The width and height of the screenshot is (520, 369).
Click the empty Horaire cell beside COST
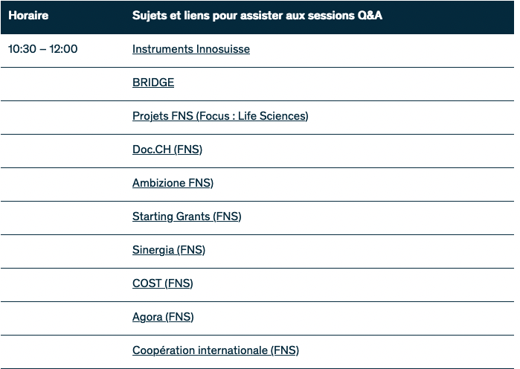point(63,283)
